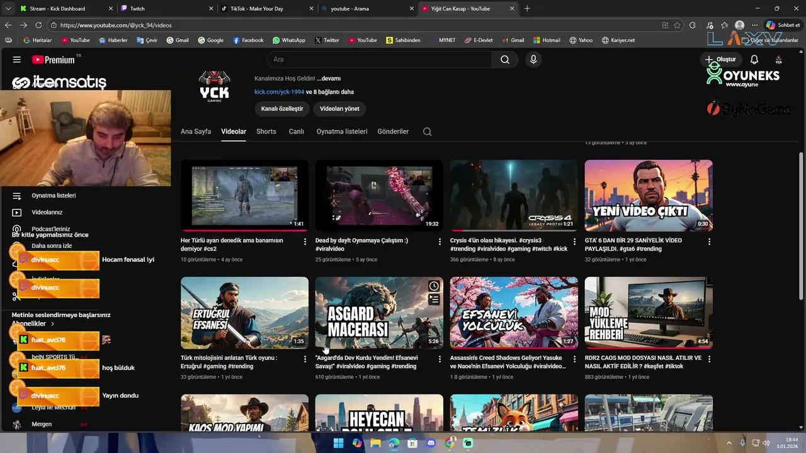Click Watch Later clock on Asgard thumbnail
This screenshot has width=806, height=453.
434,286
